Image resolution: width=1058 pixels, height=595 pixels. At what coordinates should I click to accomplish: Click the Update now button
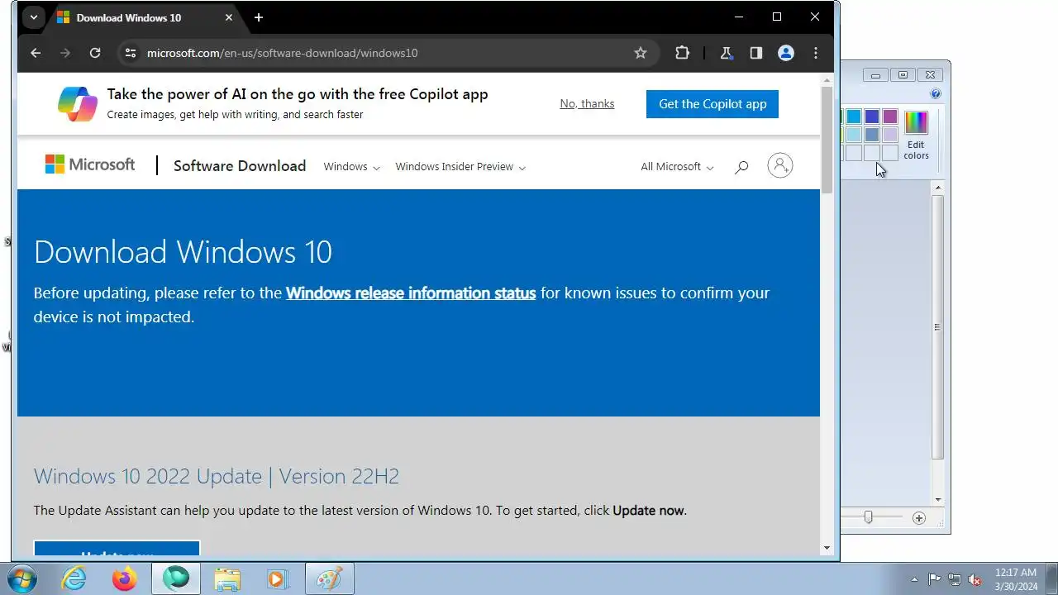coord(117,550)
